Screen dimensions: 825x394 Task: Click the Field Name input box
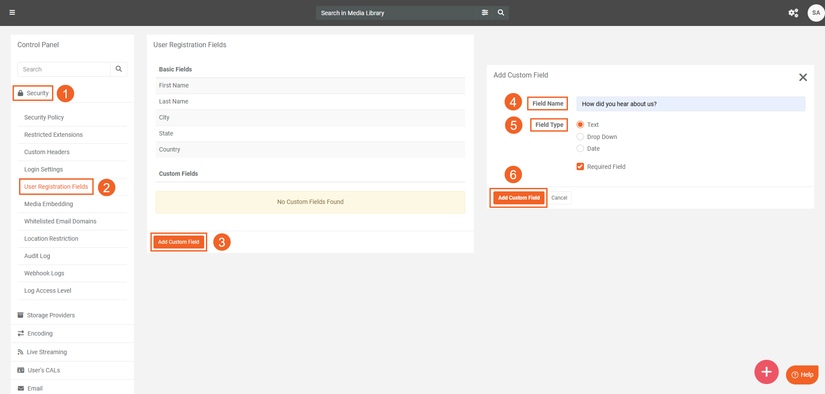pyautogui.click(x=690, y=104)
